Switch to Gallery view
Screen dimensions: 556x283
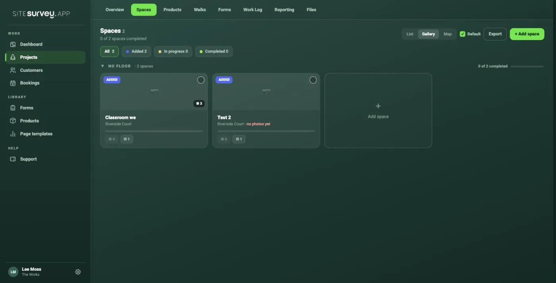pyautogui.click(x=429, y=34)
